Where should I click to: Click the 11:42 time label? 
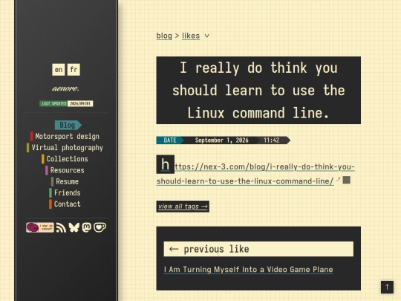[271, 140]
